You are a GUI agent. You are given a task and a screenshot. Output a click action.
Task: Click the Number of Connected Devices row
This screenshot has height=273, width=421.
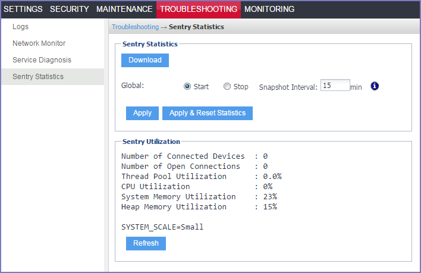coord(194,156)
